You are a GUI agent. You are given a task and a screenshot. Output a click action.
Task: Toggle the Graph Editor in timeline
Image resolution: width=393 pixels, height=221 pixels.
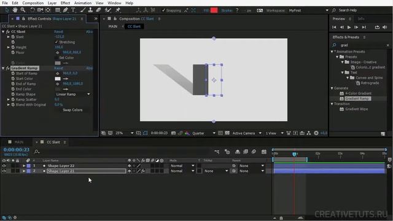tap(263, 152)
